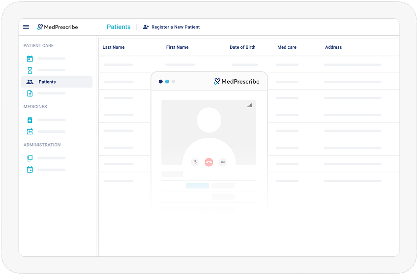End the call with red hang-up button
418x275 pixels.
click(209, 162)
